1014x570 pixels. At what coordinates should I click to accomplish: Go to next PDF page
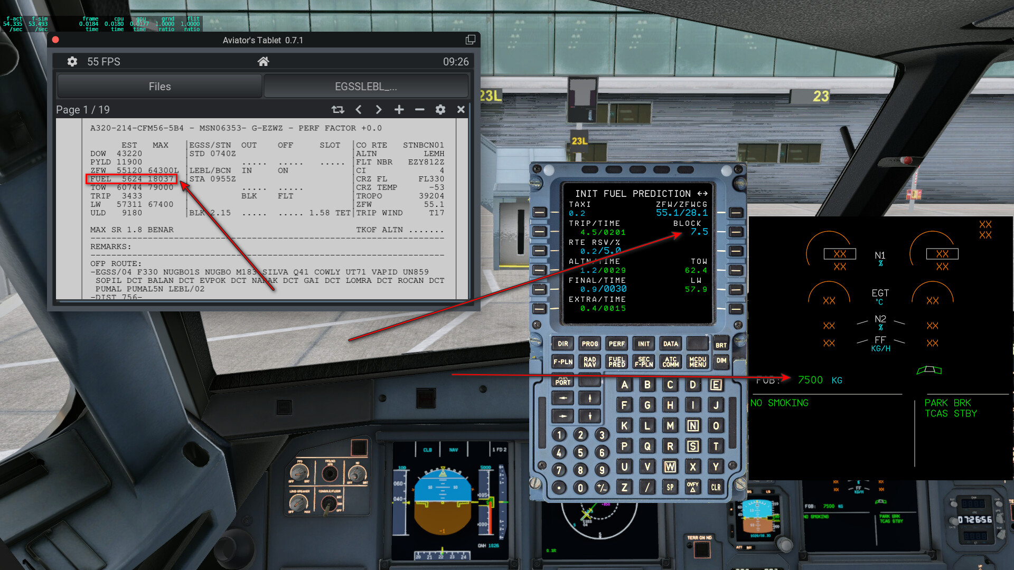(x=379, y=110)
